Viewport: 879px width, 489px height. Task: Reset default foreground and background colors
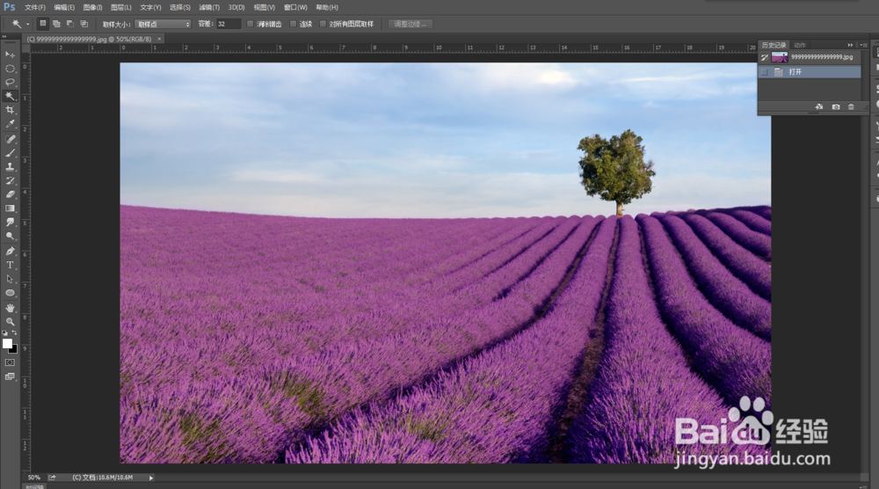coord(5,332)
